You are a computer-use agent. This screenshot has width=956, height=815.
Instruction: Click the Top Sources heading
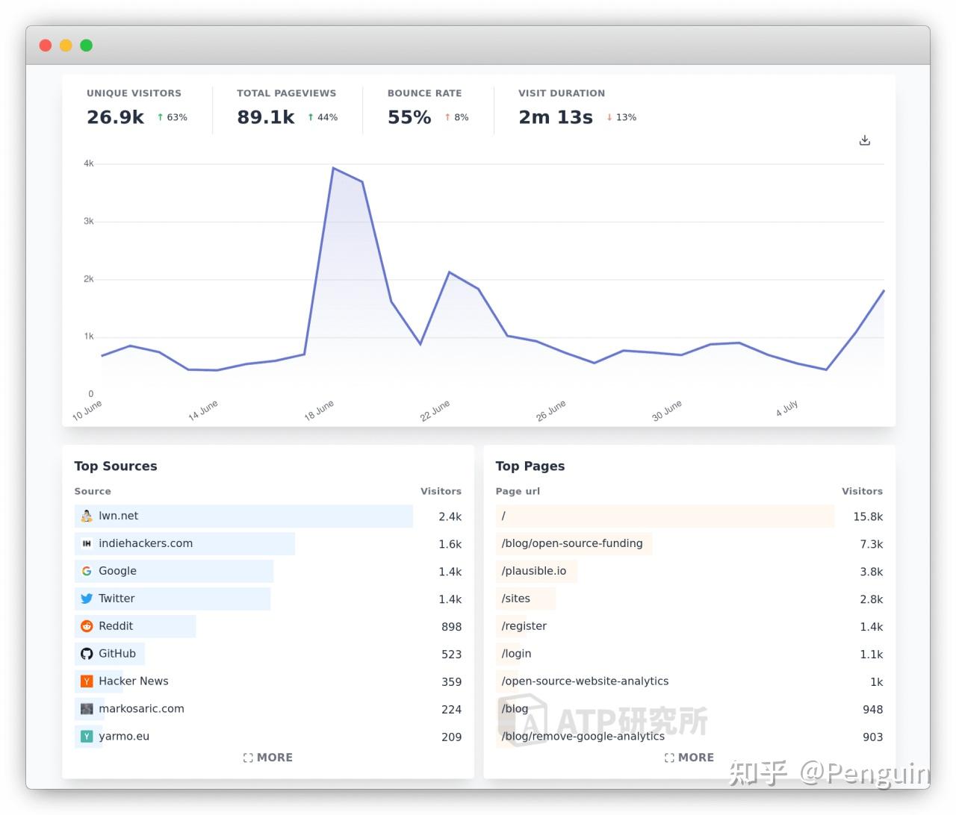point(116,466)
